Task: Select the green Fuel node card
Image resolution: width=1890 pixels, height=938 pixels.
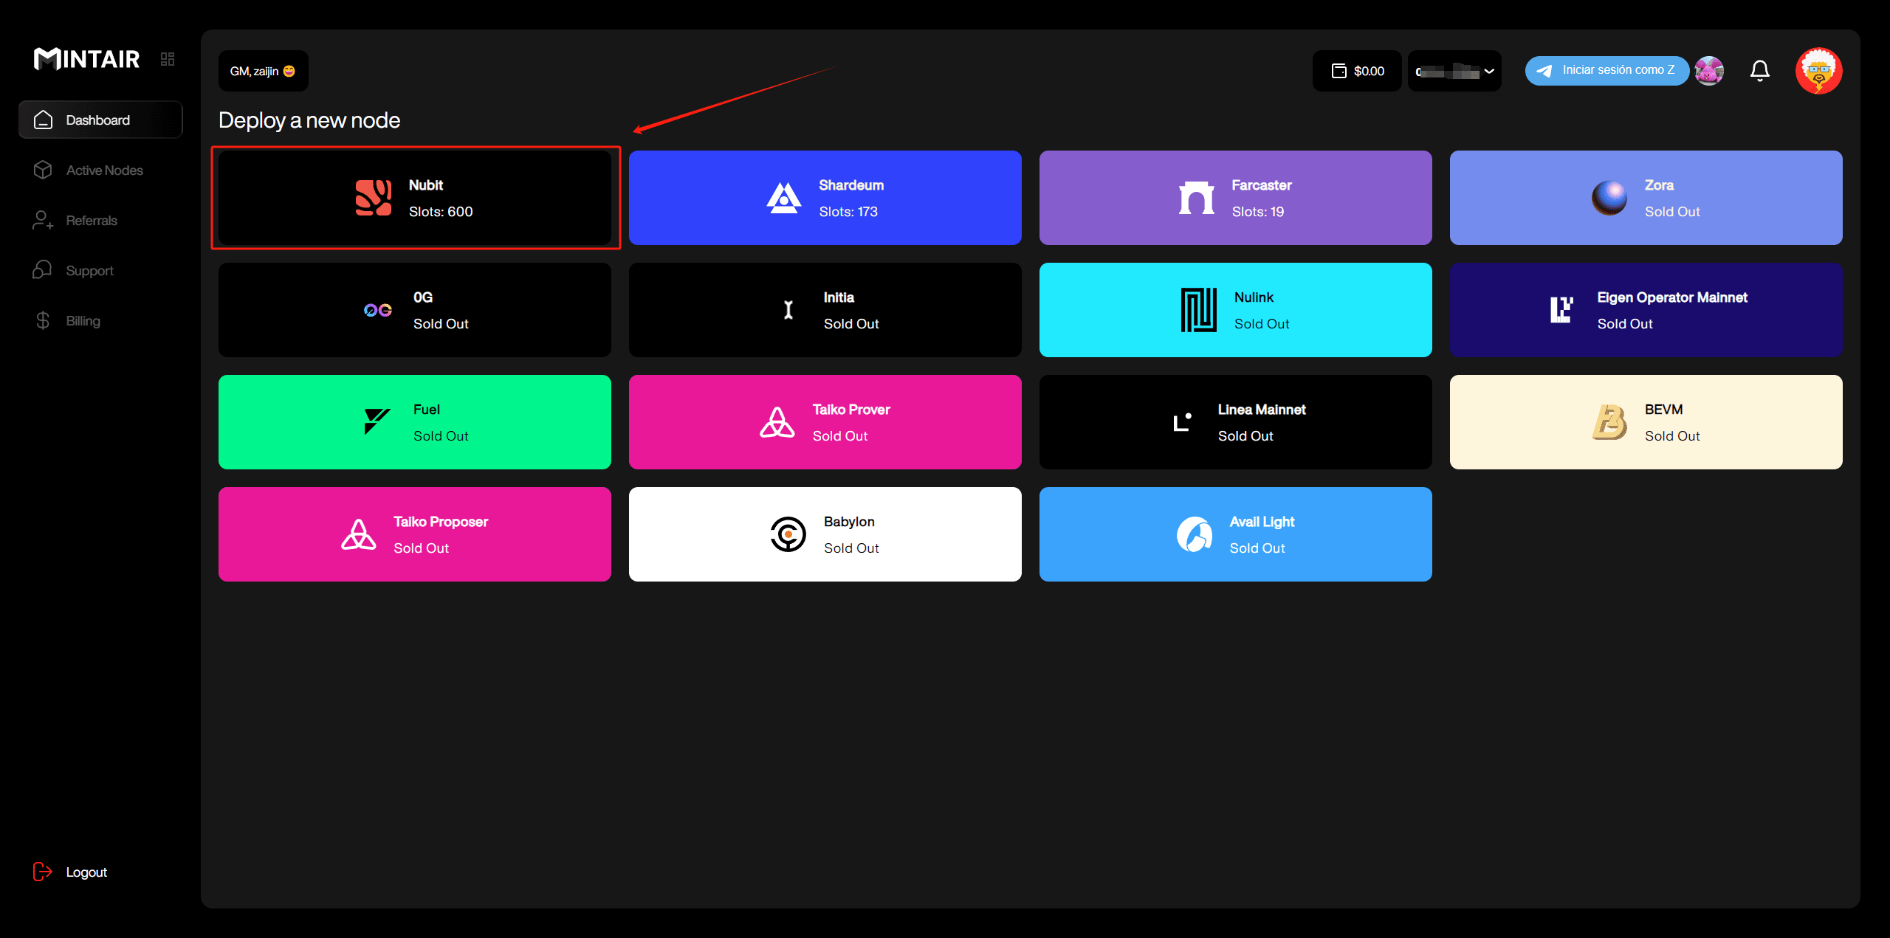Action: (x=414, y=422)
